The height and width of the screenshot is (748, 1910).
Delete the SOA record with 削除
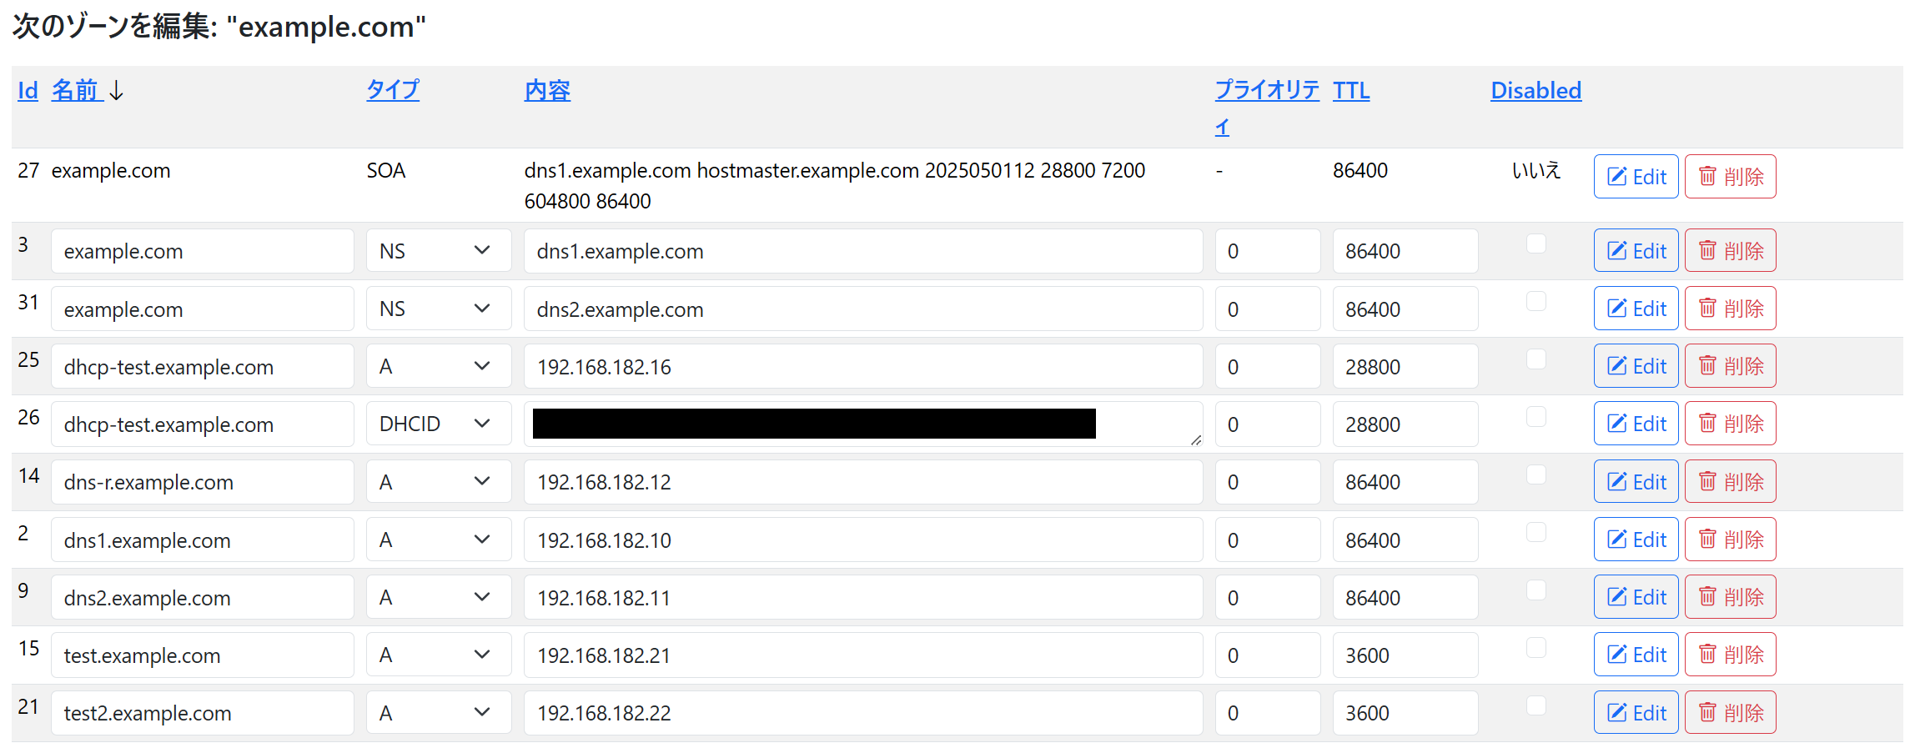tap(1730, 176)
